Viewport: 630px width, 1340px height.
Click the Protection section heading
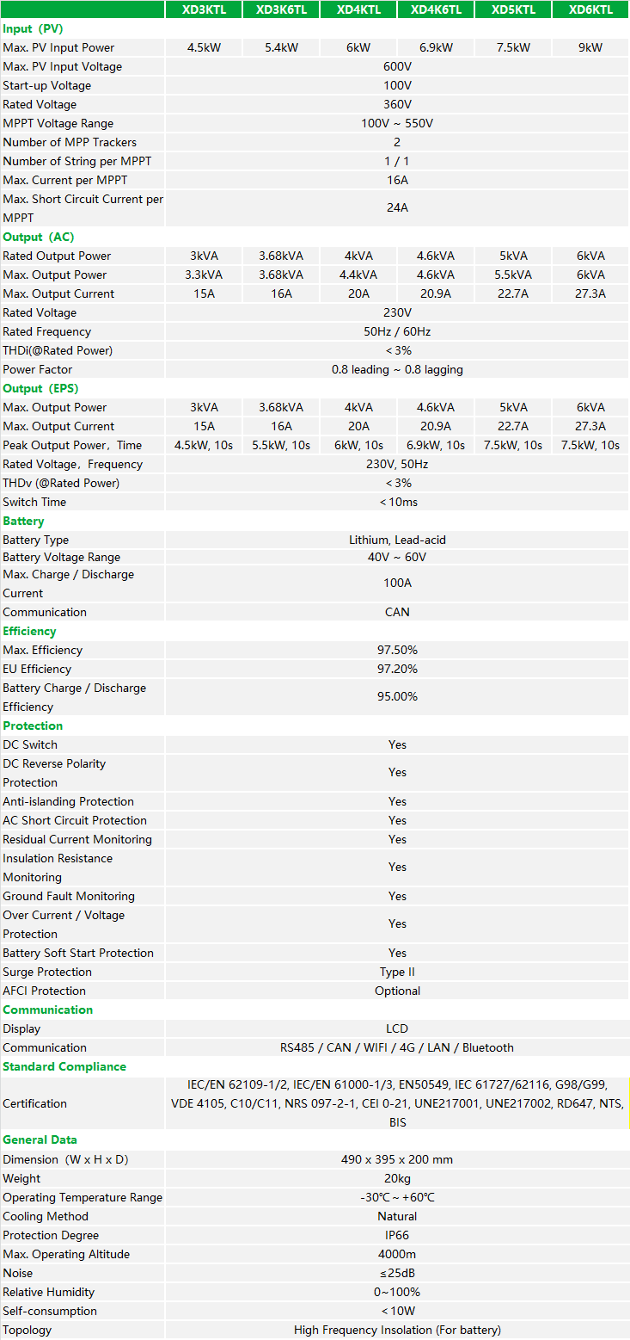coord(33,726)
